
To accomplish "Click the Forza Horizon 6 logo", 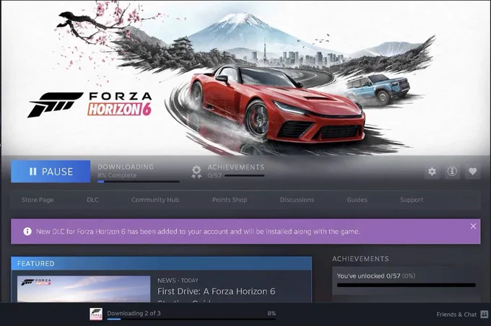I will coord(90,105).
